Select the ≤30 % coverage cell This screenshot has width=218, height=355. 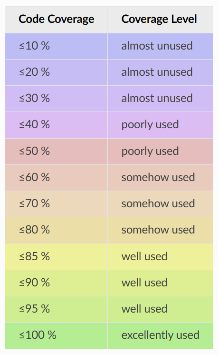[56, 99]
